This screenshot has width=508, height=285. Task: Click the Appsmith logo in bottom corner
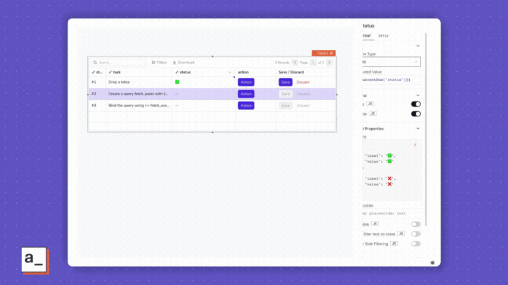pyautogui.click(x=34, y=259)
